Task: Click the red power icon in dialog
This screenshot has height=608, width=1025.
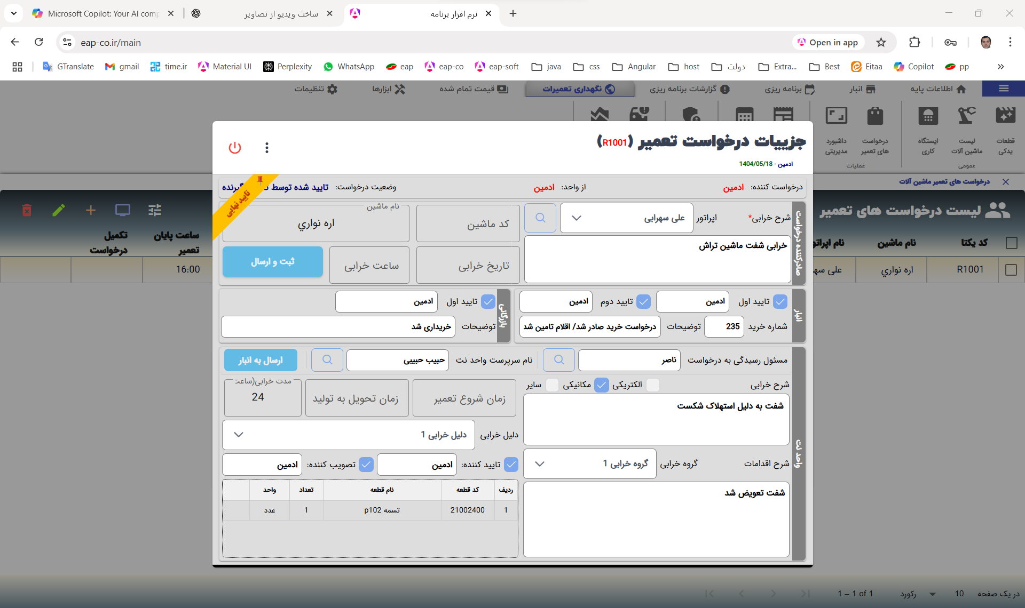Action: 235,148
